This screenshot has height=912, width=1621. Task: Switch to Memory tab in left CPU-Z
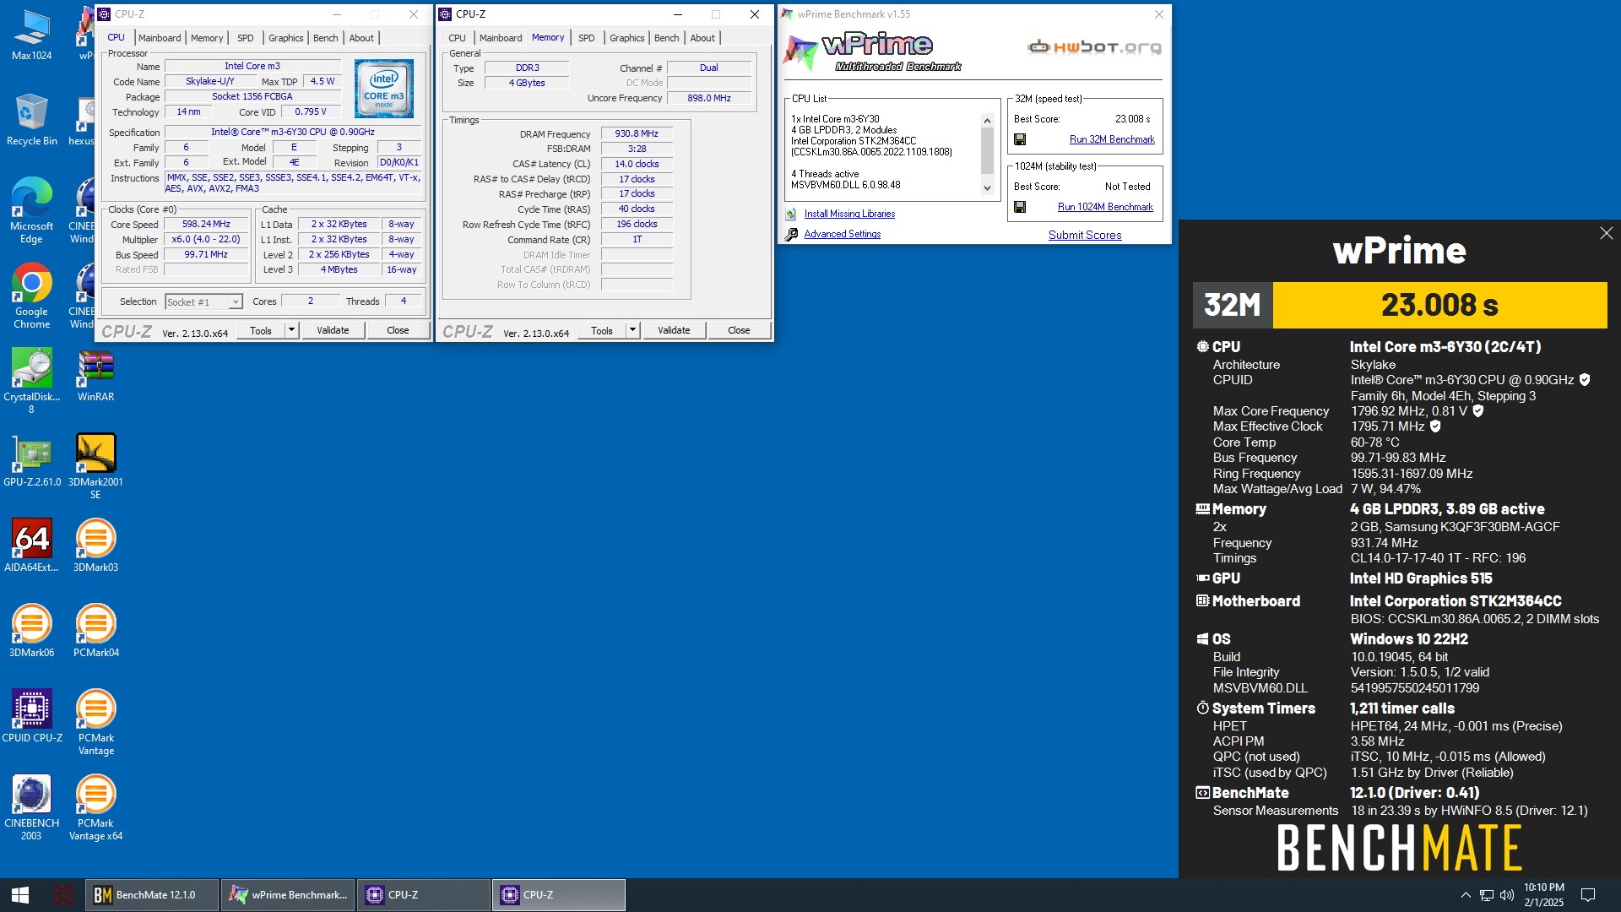coord(207,38)
